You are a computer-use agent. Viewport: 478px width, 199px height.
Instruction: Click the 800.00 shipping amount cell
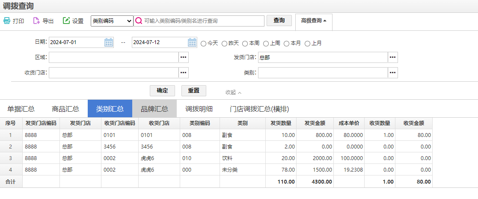315,135
